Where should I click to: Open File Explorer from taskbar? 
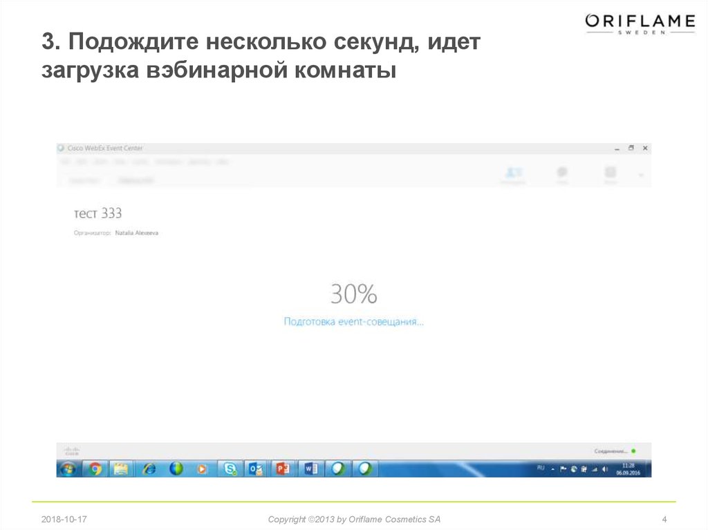[x=121, y=469]
